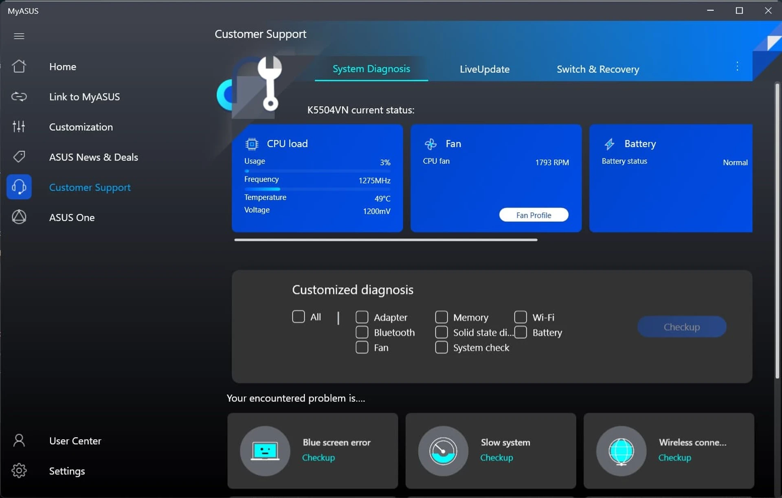Open the three-dot more options menu
Screen dimensions: 782x498
point(737,66)
